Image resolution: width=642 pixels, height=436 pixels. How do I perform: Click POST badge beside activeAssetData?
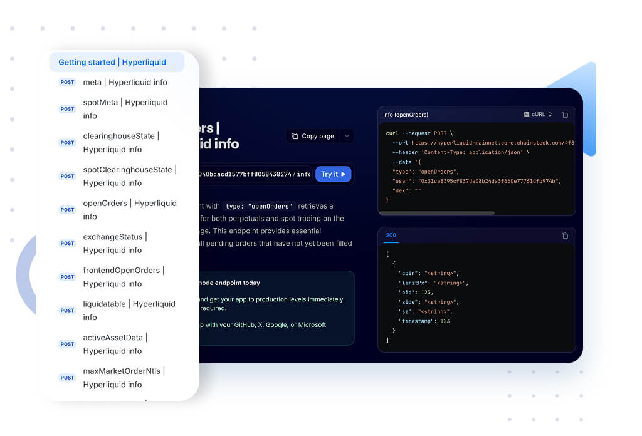(x=67, y=344)
